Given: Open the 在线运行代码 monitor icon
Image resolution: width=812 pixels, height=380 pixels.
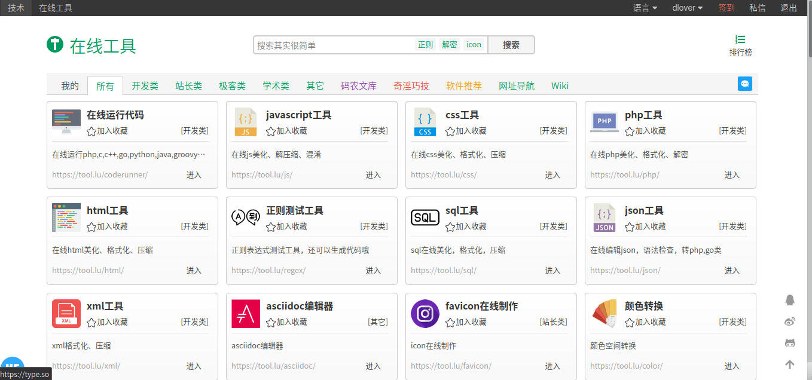Looking at the screenshot, I should 66,122.
